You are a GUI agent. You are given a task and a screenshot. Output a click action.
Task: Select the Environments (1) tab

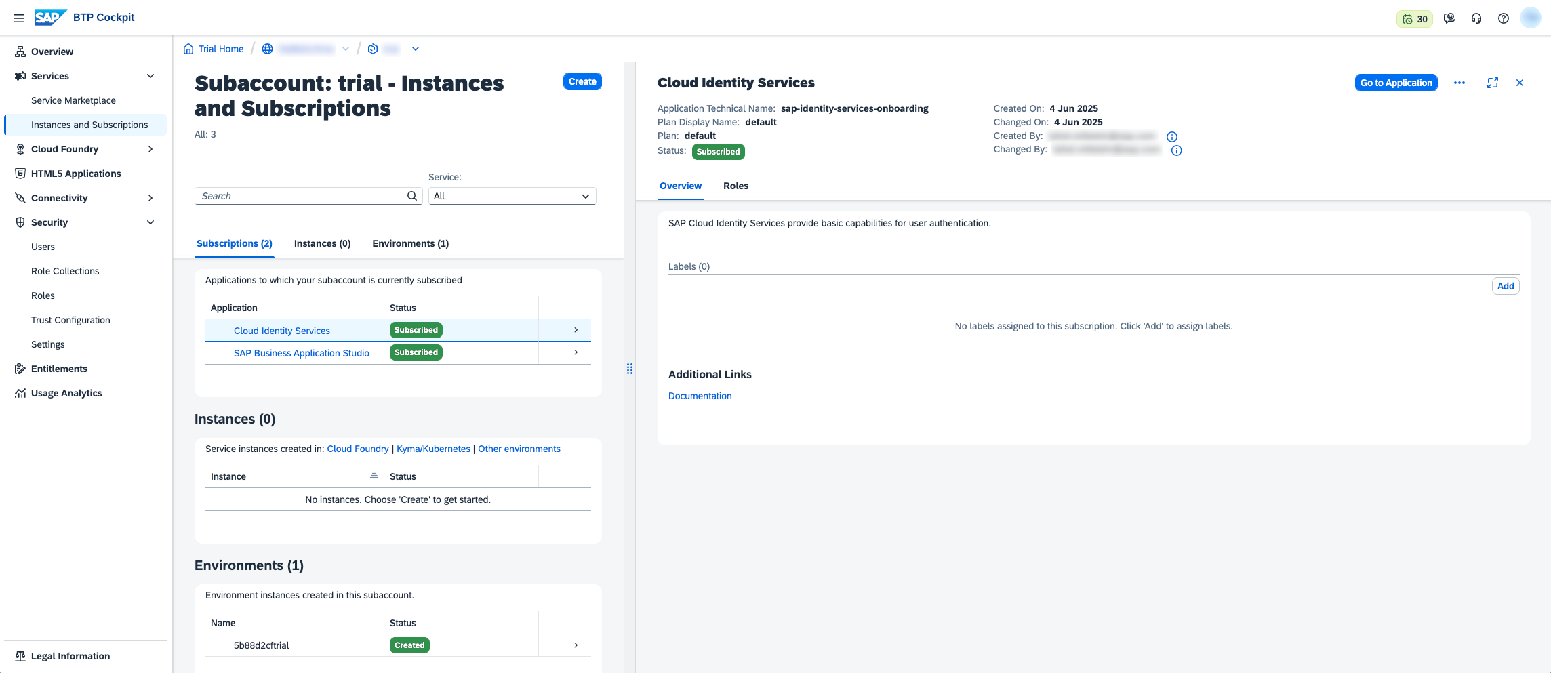click(410, 243)
